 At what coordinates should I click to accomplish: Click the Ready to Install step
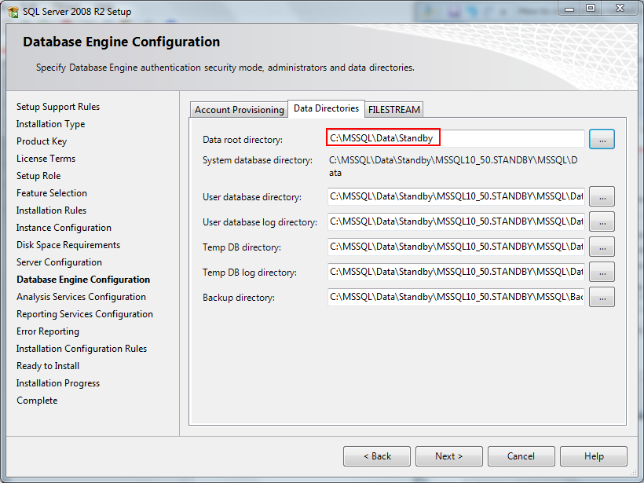point(48,365)
